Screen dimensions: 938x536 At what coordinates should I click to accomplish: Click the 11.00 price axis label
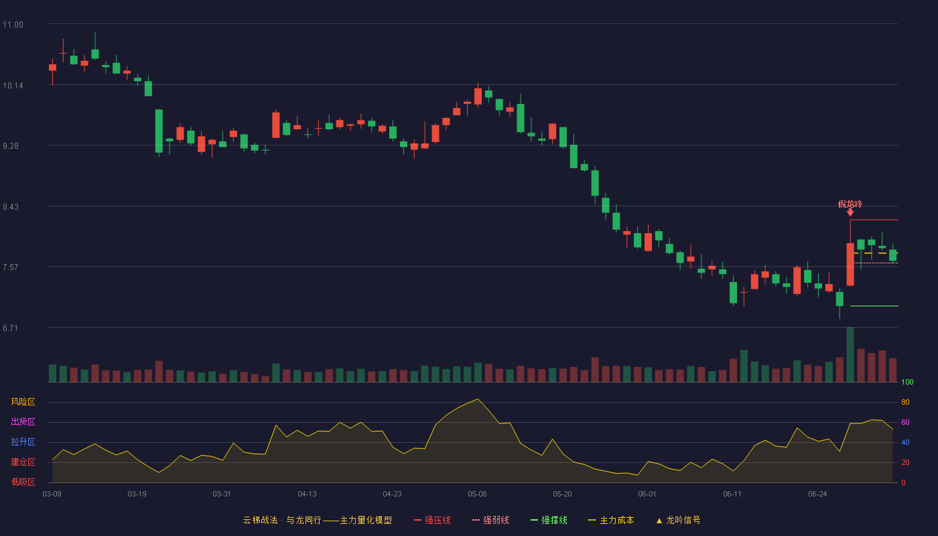pyautogui.click(x=13, y=25)
